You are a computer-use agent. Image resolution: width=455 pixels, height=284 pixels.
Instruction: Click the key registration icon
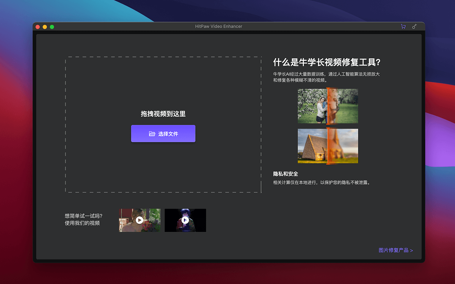[x=414, y=27]
